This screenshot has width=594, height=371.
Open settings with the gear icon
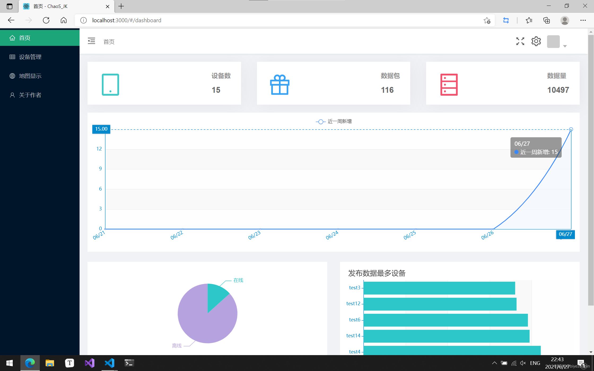pyautogui.click(x=536, y=41)
